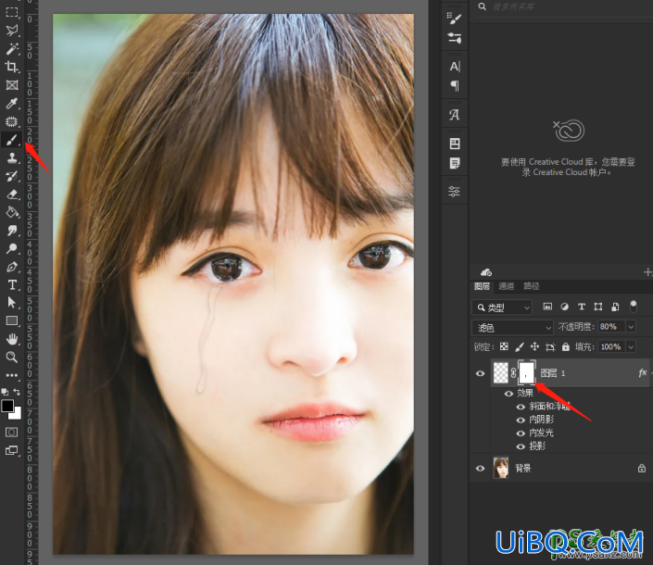Screen dimensions: 653x565
Task: Select the Magic Wand tool
Action: [12, 49]
